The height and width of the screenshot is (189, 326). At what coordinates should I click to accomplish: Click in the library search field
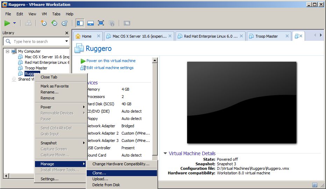(37, 41)
